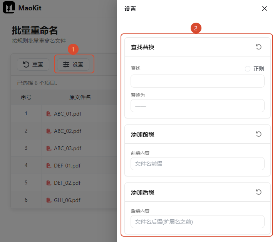Close the 设置 settings panel

pos(265,8)
